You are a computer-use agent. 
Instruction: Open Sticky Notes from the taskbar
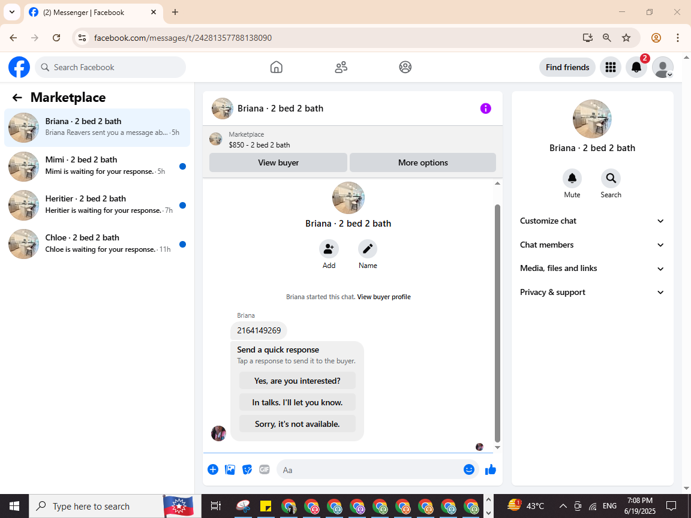(265, 506)
